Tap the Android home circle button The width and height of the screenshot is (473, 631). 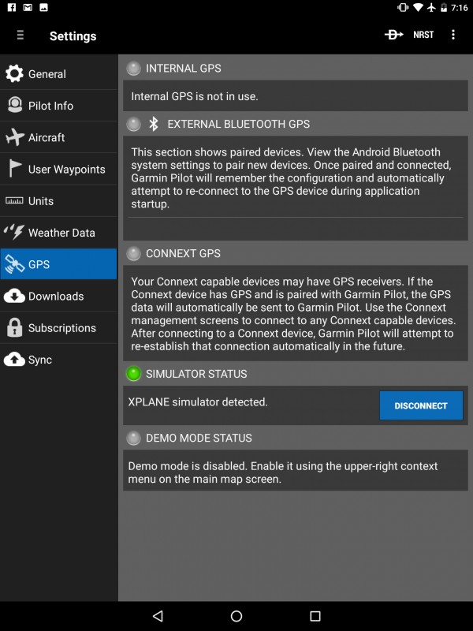(x=236, y=616)
